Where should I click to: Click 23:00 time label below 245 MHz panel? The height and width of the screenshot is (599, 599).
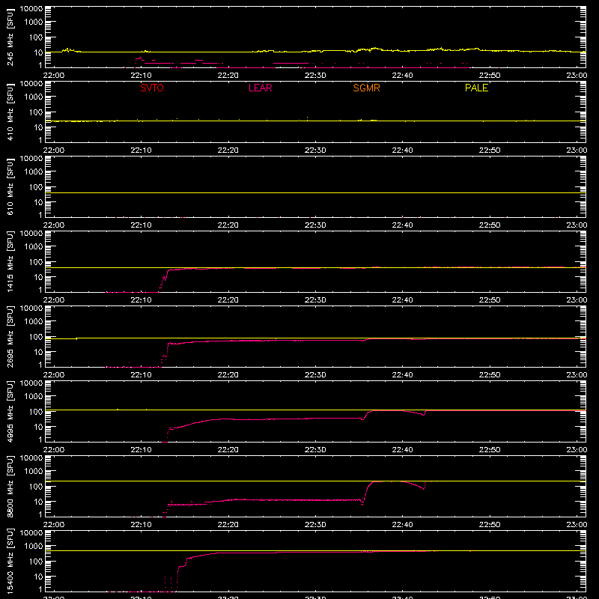577,76
